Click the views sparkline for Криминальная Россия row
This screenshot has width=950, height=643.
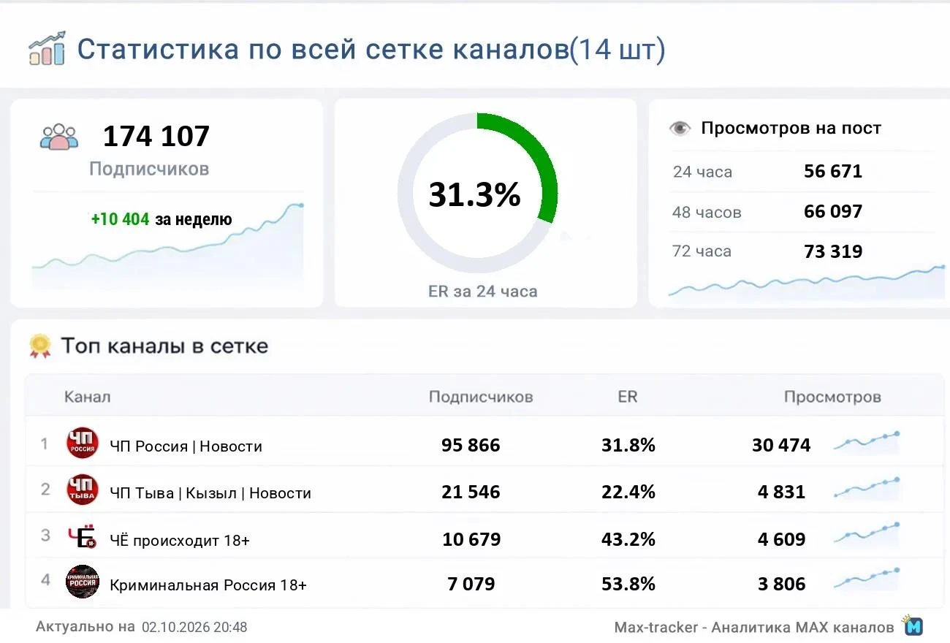tap(867, 578)
